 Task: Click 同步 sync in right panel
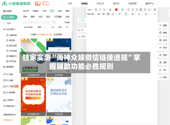[x=163, y=48]
